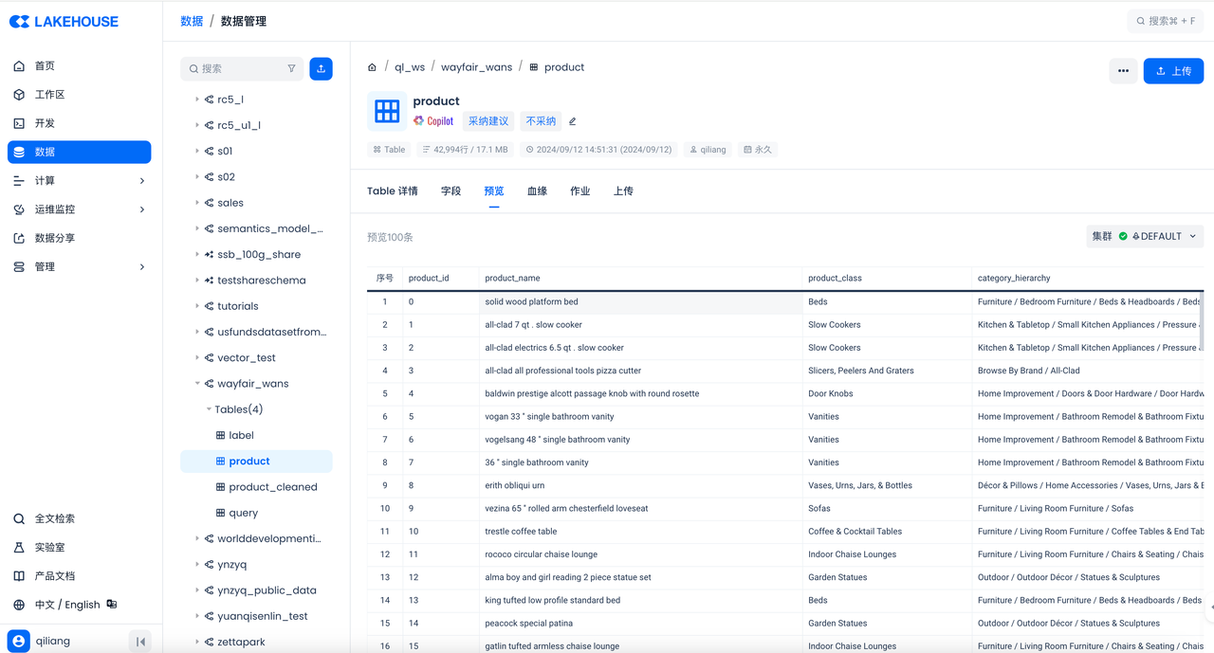1214x653 pixels.
Task: Click the blue 上传 button
Action: (x=1173, y=71)
